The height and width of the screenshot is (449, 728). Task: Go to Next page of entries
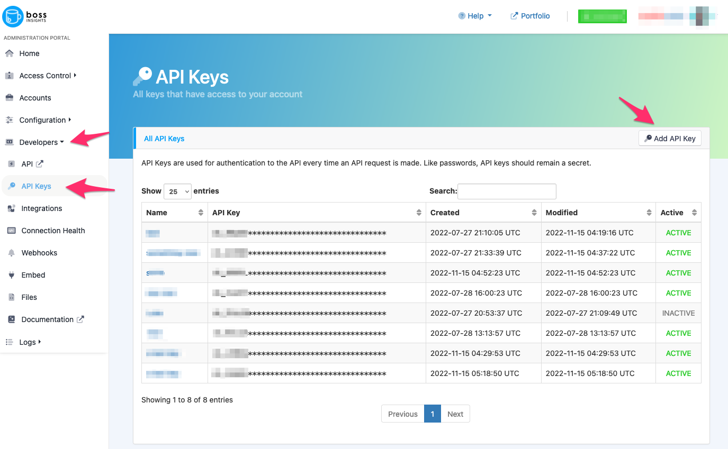coord(455,414)
